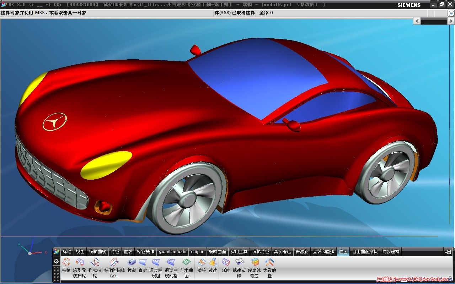
Task: Switch to the 特征 tab
Action: (x=115, y=252)
